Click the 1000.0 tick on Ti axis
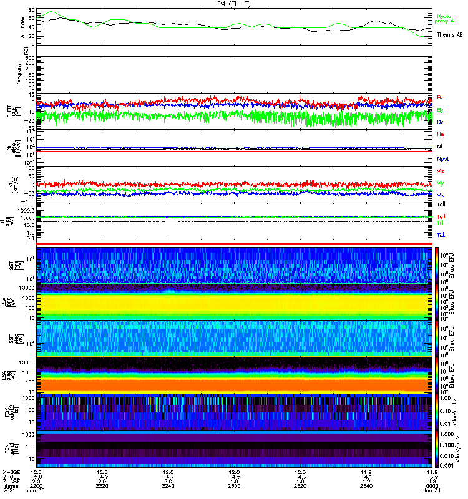Viewport: 468px width, 499px height. (x=26, y=210)
